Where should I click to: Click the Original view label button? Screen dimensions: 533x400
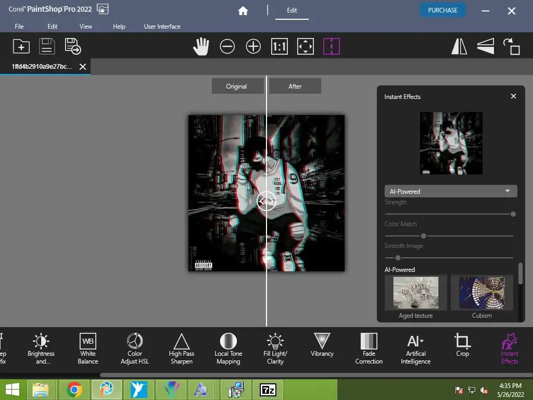point(236,86)
